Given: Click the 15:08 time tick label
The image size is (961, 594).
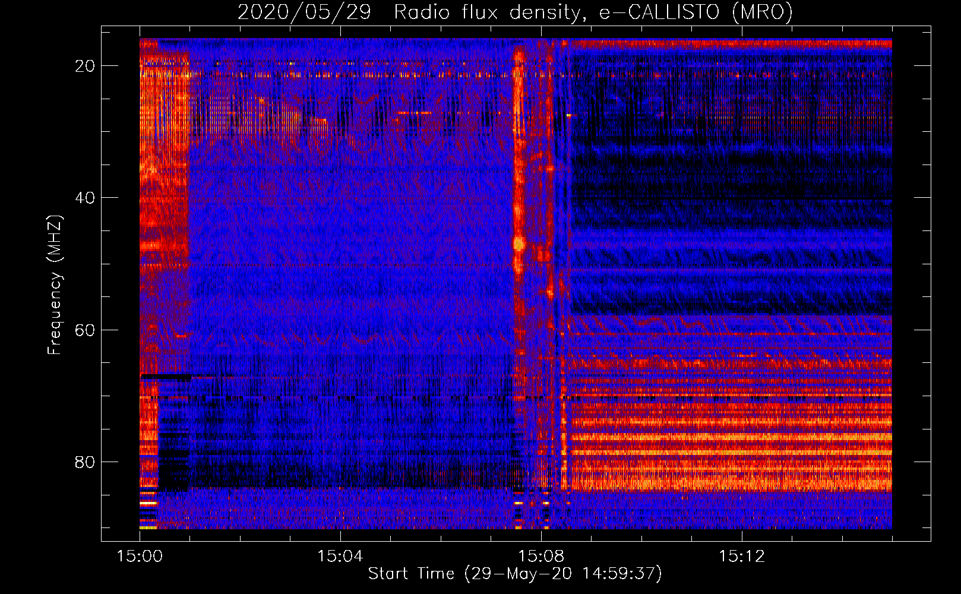Looking at the screenshot, I should 541,557.
